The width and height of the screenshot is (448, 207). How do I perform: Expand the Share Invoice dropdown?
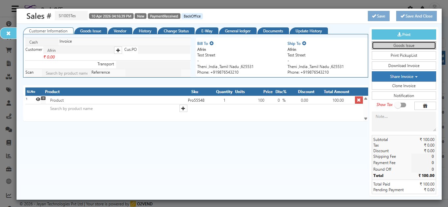pos(404,76)
